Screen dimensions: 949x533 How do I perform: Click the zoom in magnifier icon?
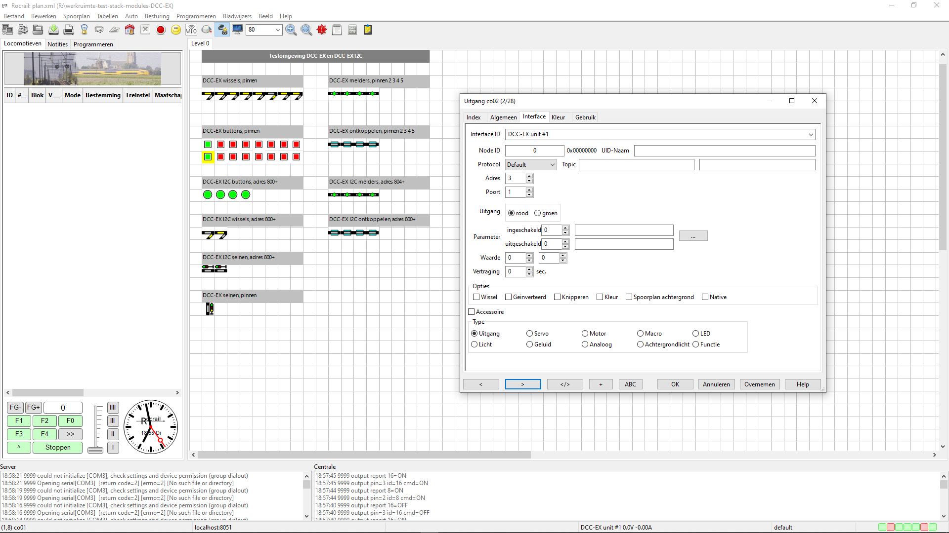click(291, 30)
